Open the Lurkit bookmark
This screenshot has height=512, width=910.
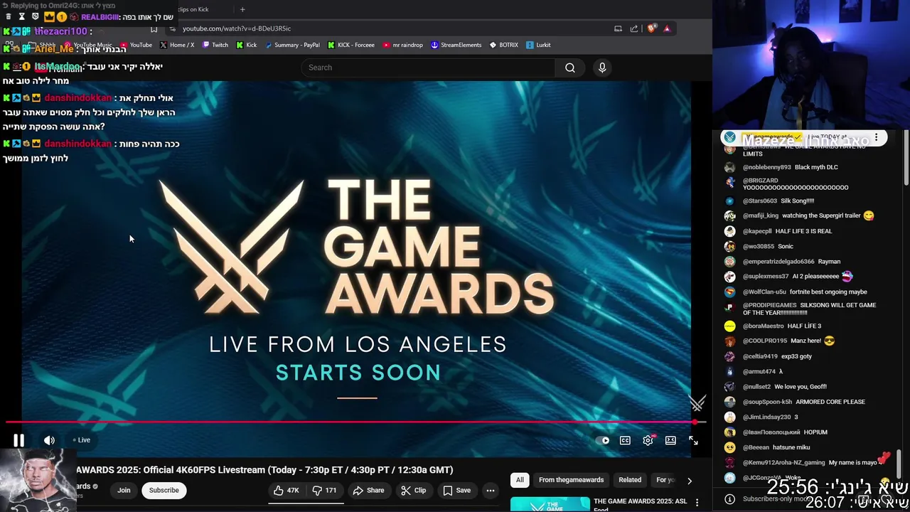(538, 45)
